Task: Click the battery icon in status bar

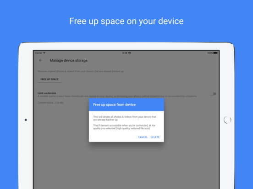Action: 215,53
